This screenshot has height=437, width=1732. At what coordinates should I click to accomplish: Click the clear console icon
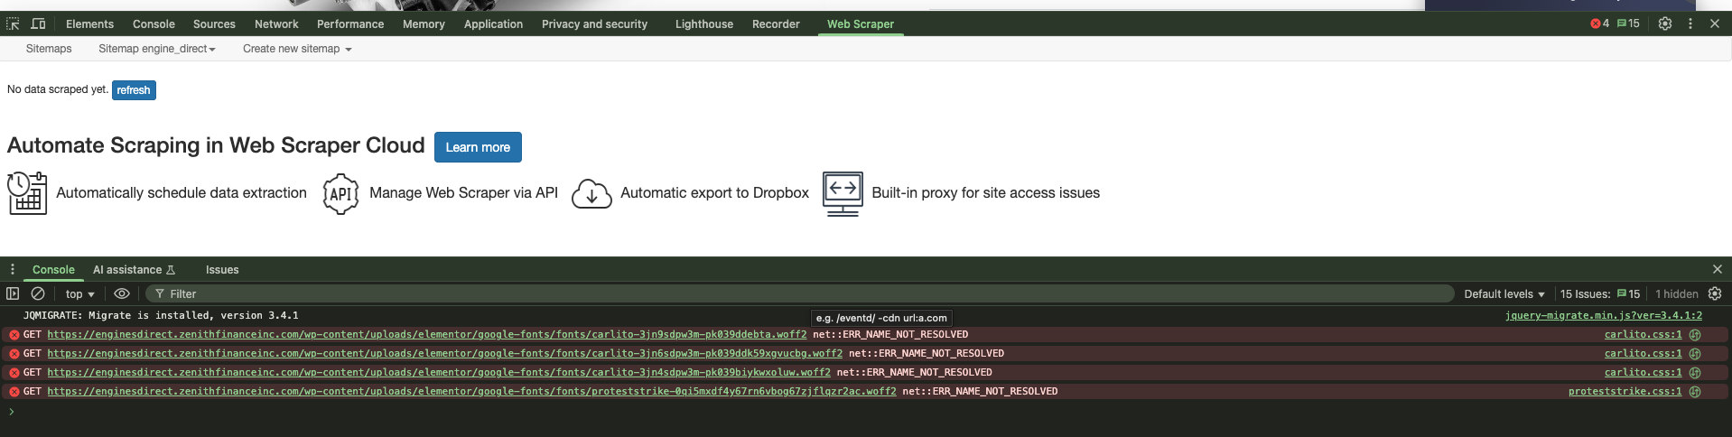click(x=38, y=293)
